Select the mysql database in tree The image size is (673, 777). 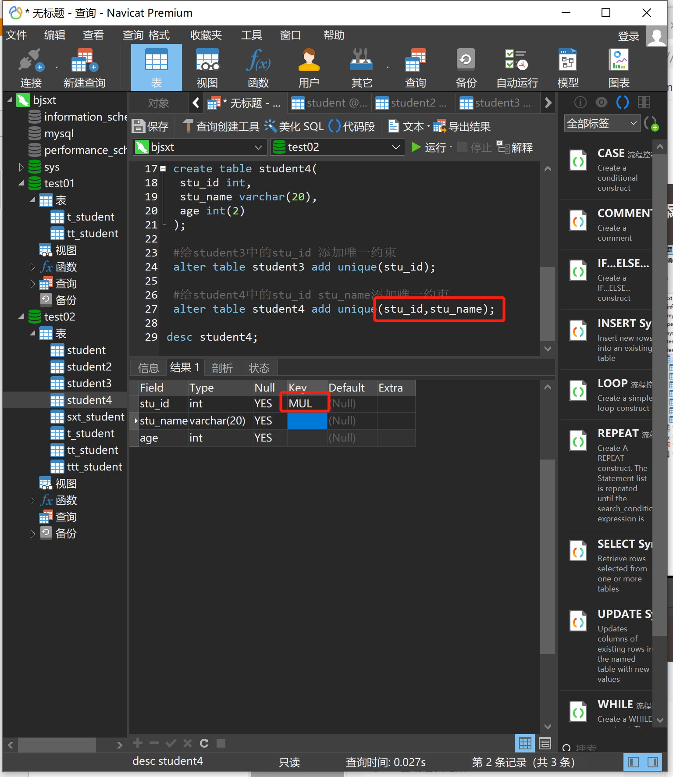(59, 134)
